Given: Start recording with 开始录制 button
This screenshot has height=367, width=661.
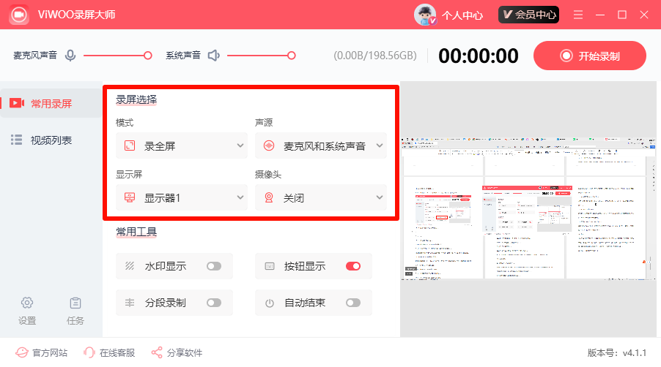Looking at the screenshot, I should click(590, 56).
